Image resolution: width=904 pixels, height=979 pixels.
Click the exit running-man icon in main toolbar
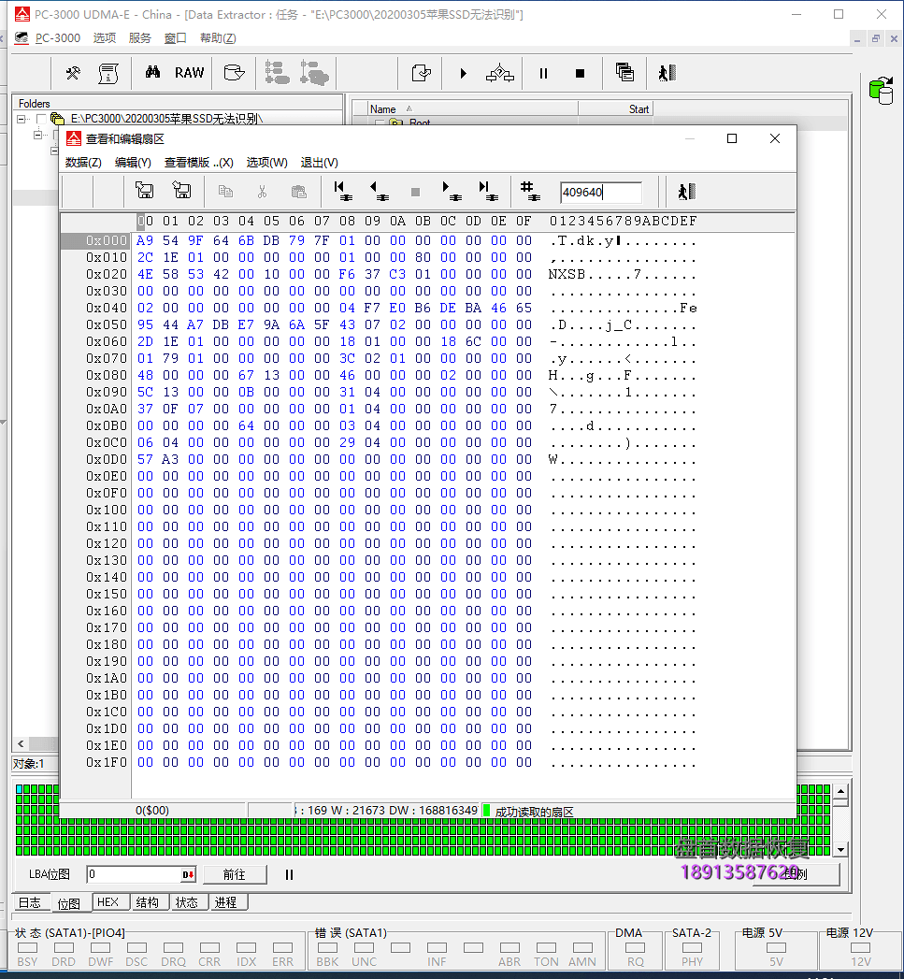tap(667, 73)
